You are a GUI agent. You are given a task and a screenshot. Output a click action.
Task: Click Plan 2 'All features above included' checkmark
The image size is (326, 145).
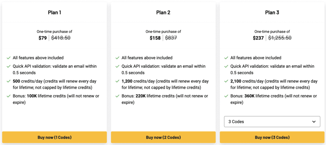click(117, 58)
